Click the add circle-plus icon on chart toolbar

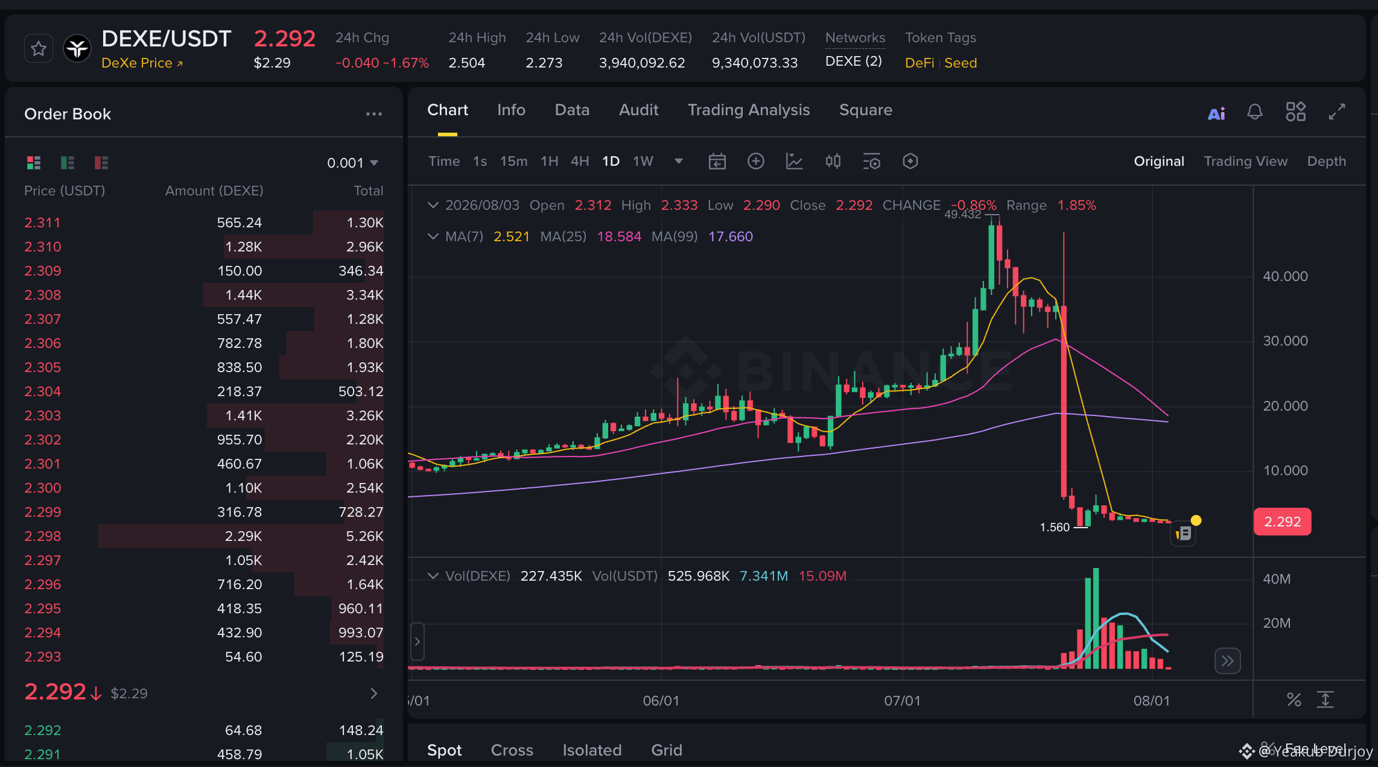[x=755, y=161]
